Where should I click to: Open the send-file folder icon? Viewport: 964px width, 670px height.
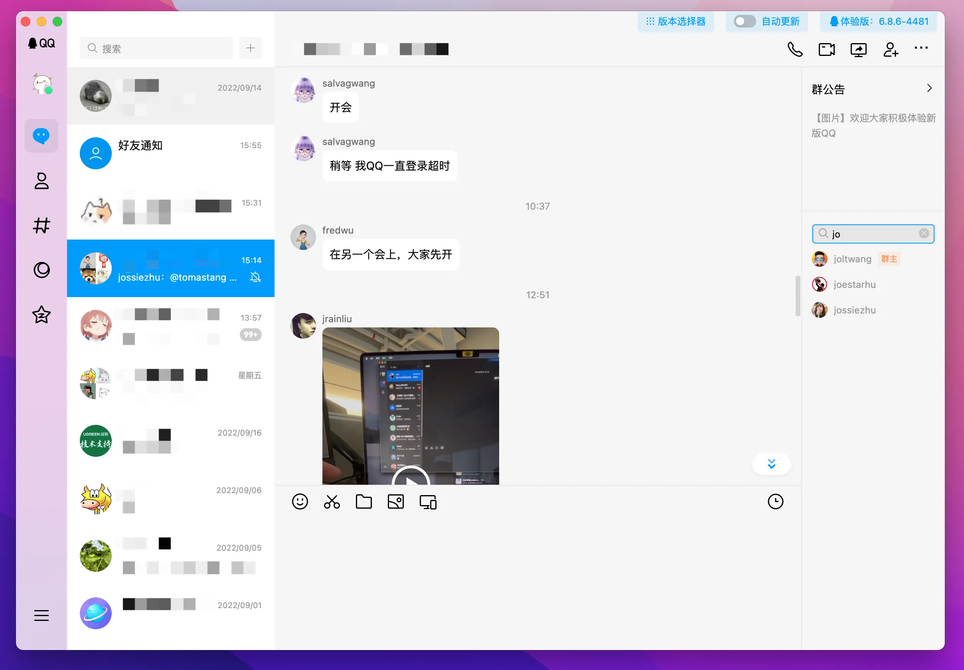pos(364,502)
